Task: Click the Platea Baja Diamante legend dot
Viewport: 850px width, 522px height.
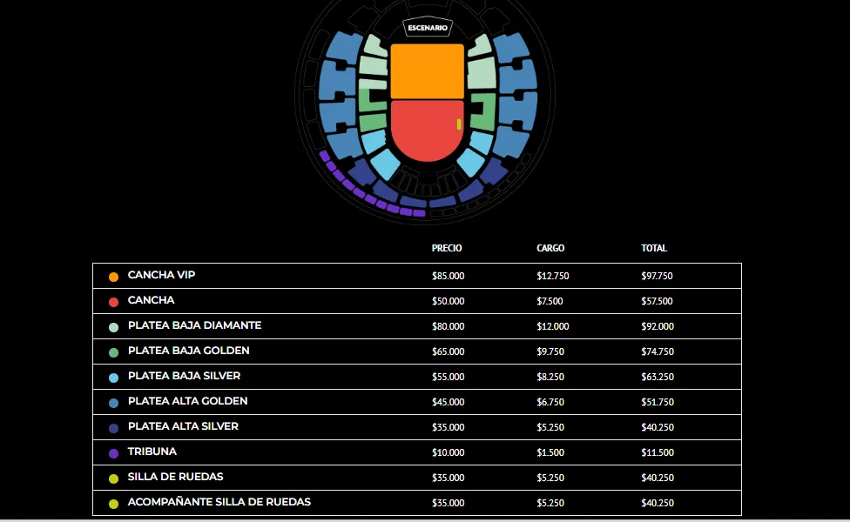Action: click(x=113, y=327)
